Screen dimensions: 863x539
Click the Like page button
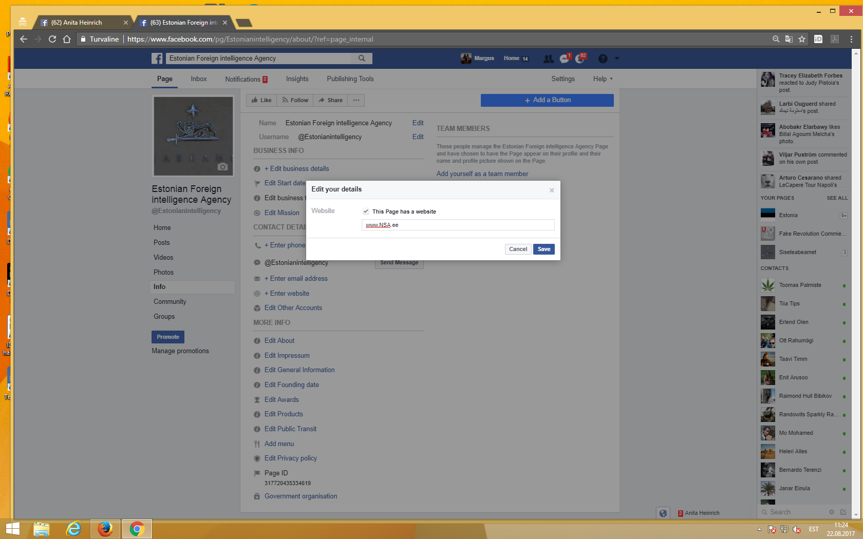tap(261, 100)
